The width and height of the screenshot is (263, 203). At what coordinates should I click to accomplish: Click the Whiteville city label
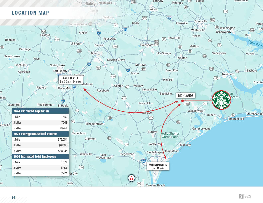click(86, 154)
